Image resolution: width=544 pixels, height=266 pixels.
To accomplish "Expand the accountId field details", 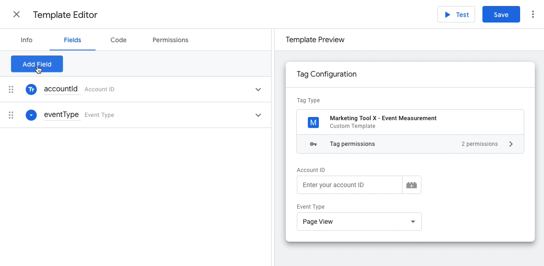I will (258, 89).
